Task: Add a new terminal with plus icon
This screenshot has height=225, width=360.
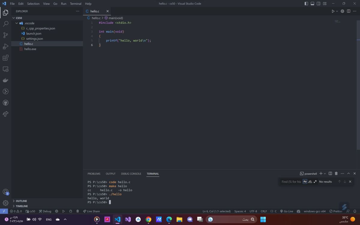Action: (x=321, y=173)
